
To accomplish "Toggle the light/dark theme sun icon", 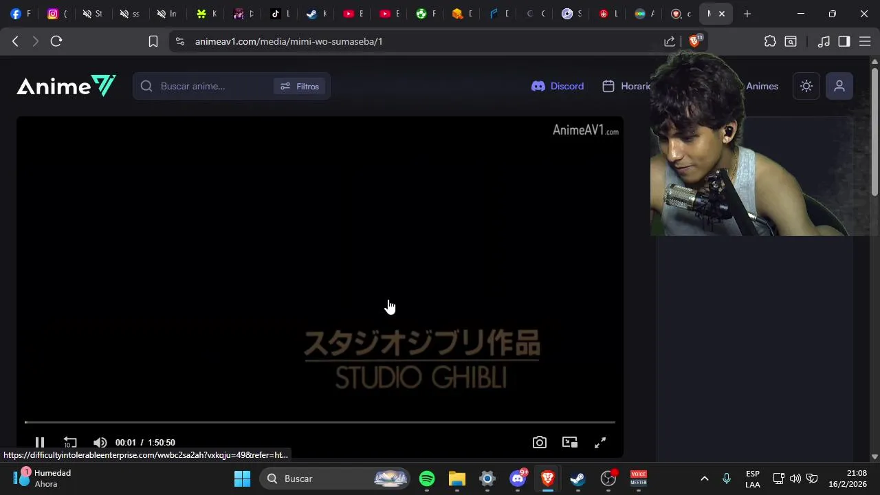I will coord(806,86).
